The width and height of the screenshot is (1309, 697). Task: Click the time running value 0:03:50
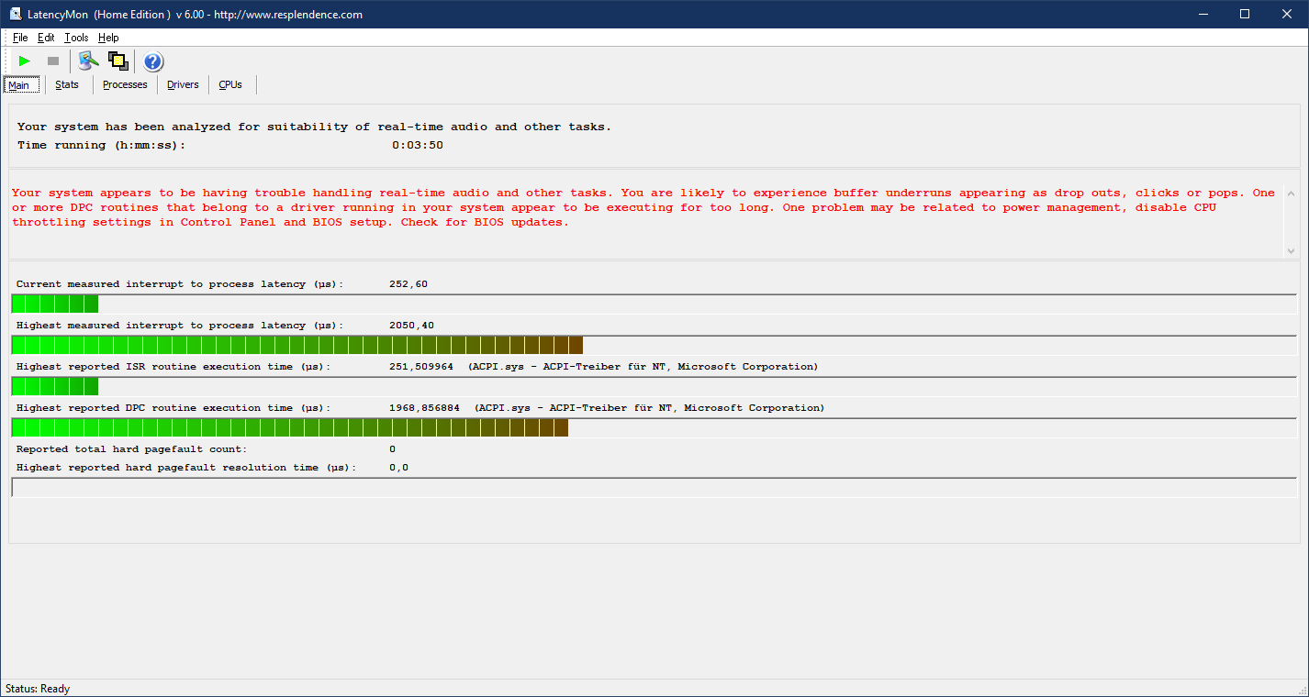(x=418, y=145)
